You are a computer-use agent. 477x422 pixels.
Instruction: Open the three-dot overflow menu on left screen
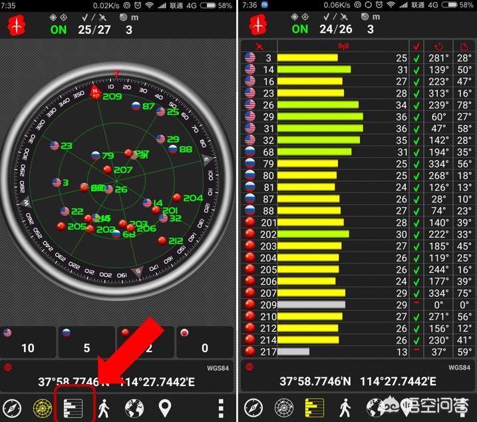pos(221,408)
